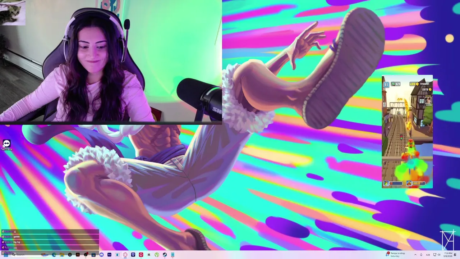Open the clock showing 7:16 PM
Screen dimensions: 460x259
coord(448,255)
